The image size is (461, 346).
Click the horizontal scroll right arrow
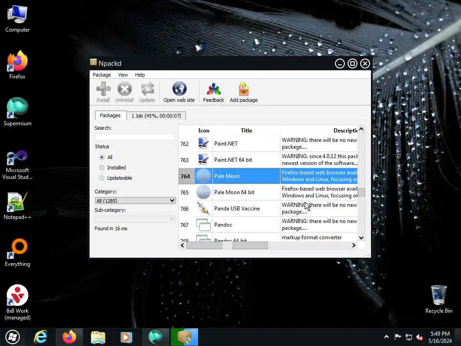[x=354, y=246]
